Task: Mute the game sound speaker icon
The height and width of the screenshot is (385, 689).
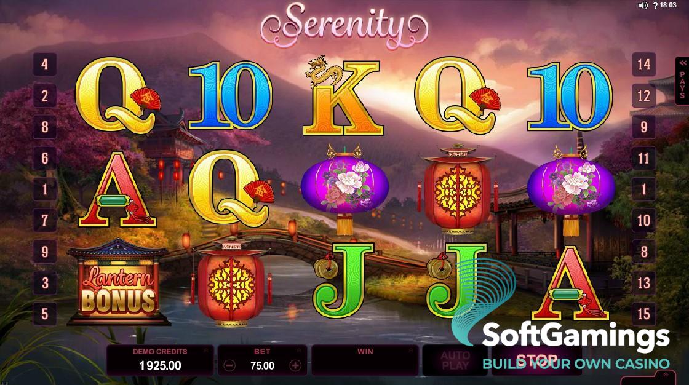Action: [643, 6]
